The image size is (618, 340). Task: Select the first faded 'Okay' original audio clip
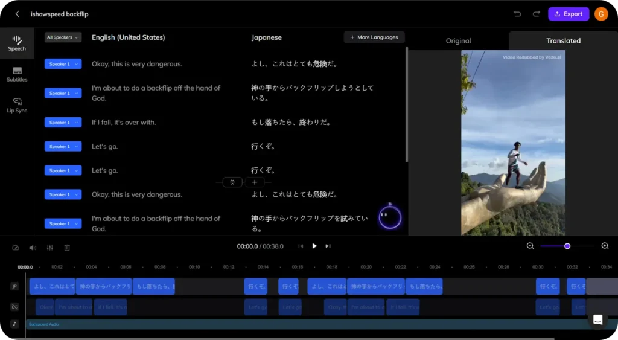[45, 307]
